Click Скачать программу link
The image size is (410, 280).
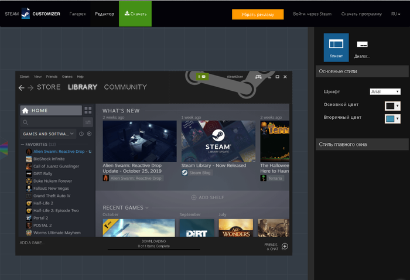[x=361, y=14]
